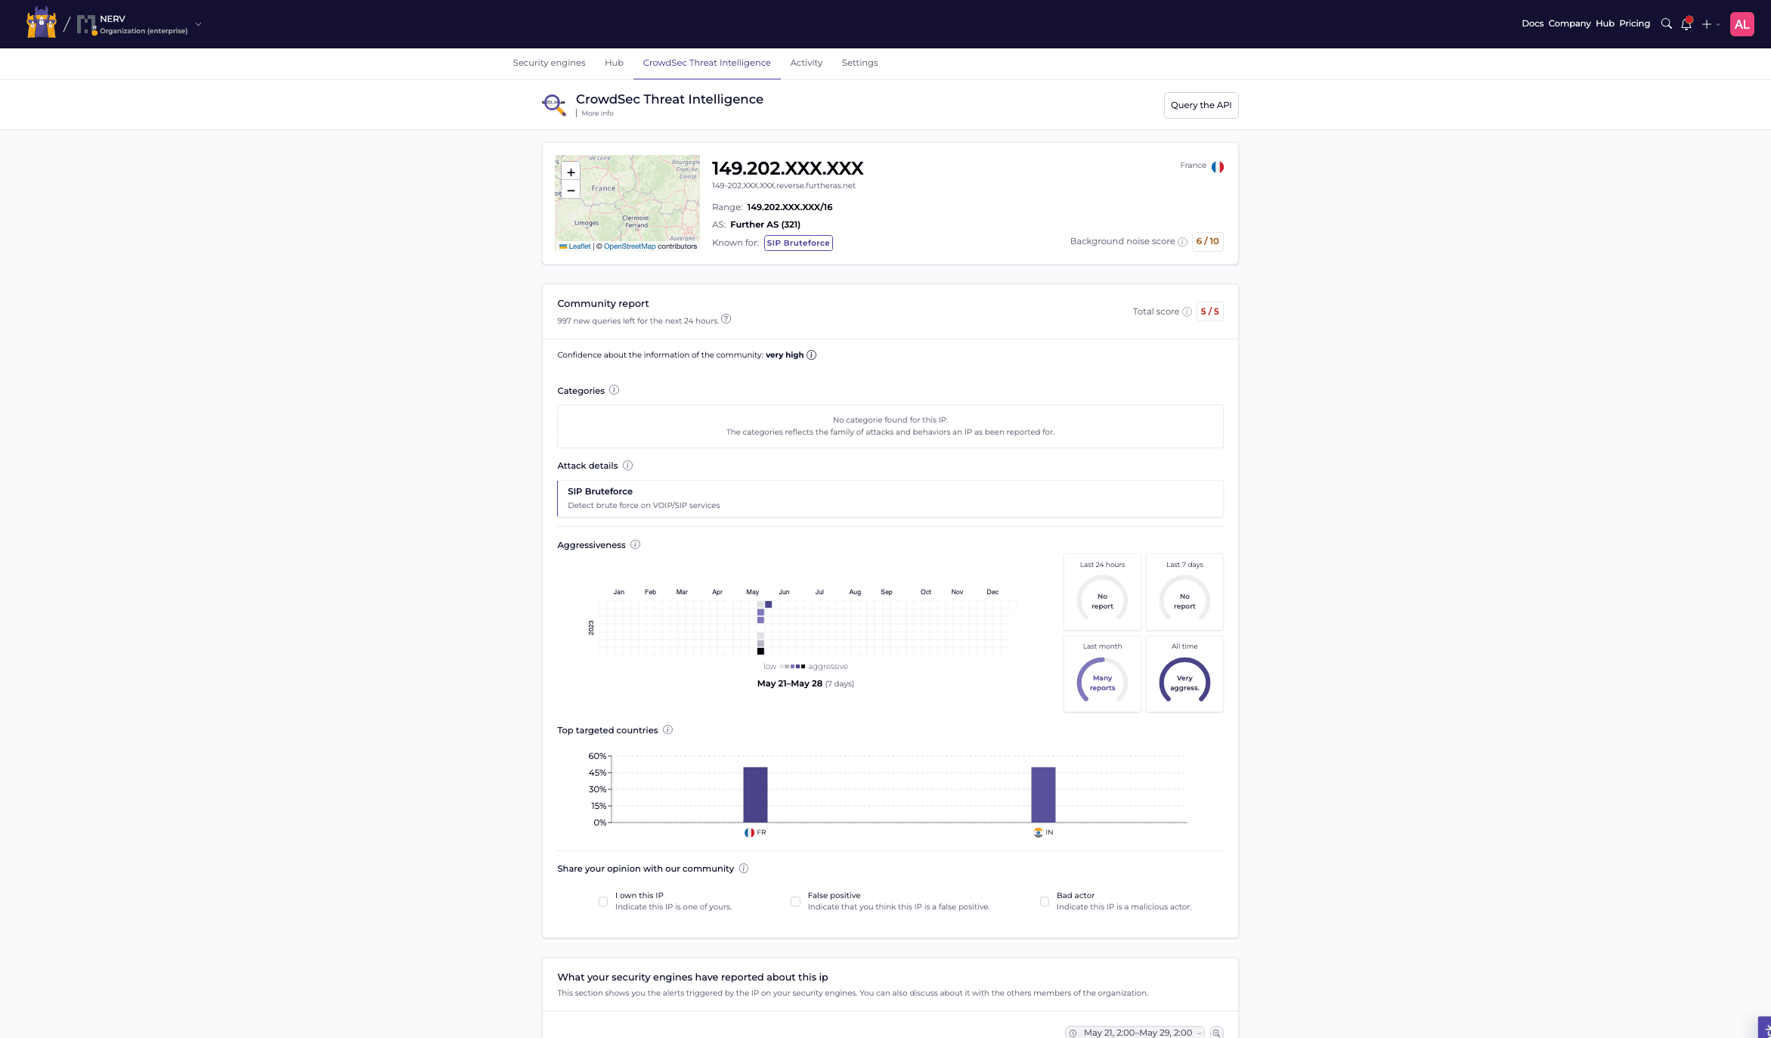
Task: Show Top targeted countries info icon
Action: coord(667,730)
